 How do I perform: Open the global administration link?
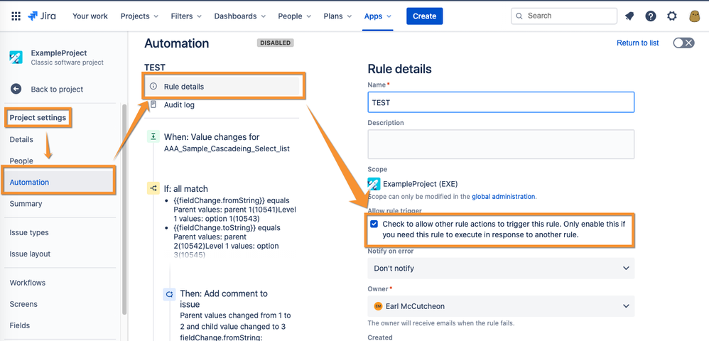click(x=503, y=197)
